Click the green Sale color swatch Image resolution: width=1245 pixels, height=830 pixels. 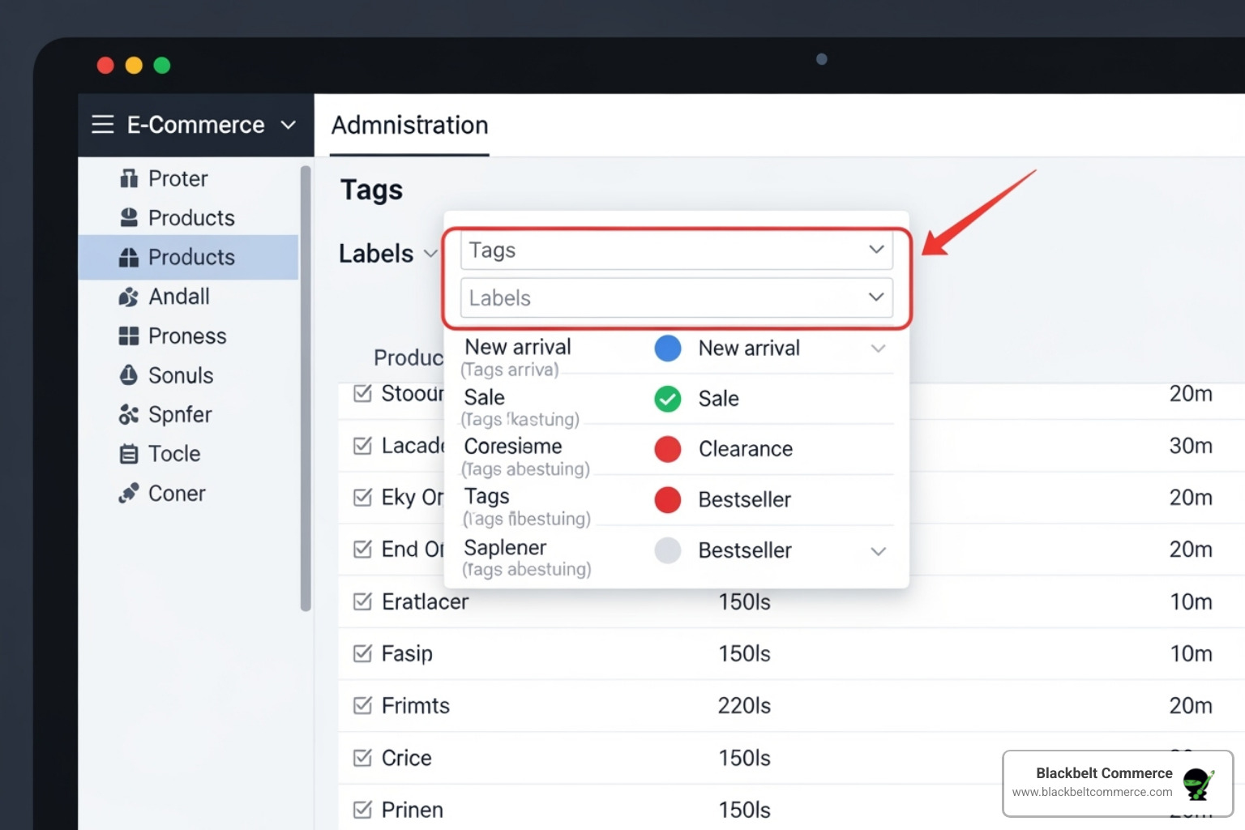coord(667,399)
